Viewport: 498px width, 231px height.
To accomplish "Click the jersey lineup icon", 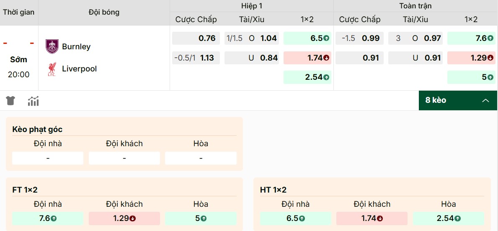I will 10,101.
